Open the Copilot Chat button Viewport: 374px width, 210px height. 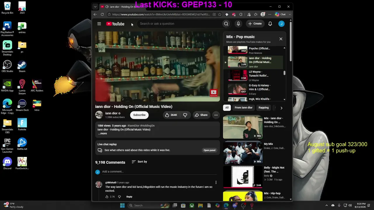coord(280,14)
